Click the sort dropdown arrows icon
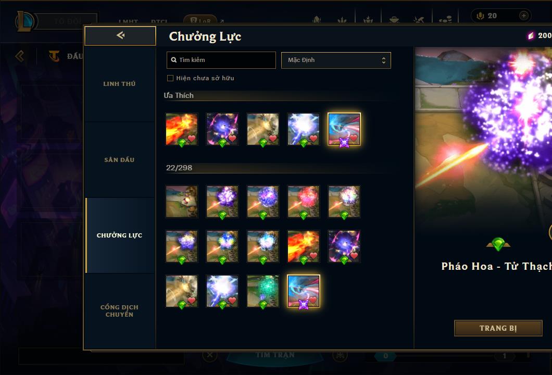 pos(383,60)
